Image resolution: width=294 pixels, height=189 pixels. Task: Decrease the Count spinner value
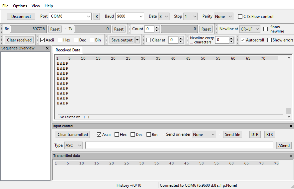click(157, 31)
